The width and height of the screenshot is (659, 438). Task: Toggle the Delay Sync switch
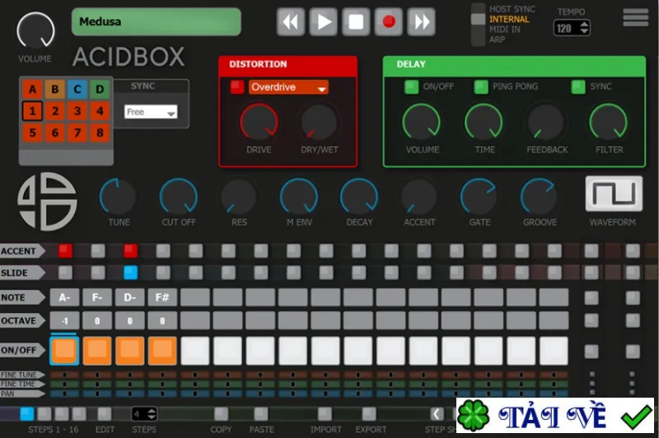578,87
